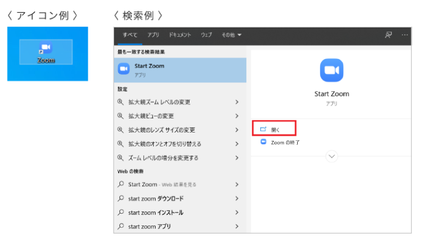Click magnifier icon beside 拡大鏡ズーム レベルの変更

click(120, 102)
